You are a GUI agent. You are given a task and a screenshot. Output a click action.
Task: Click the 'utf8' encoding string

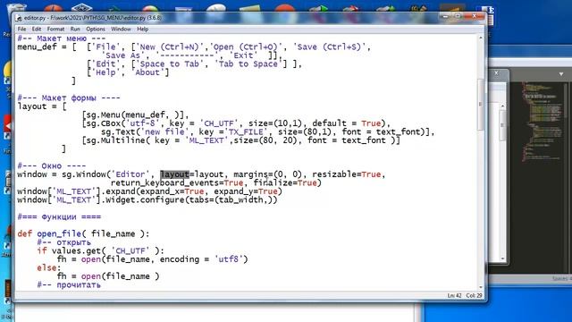click(229, 259)
